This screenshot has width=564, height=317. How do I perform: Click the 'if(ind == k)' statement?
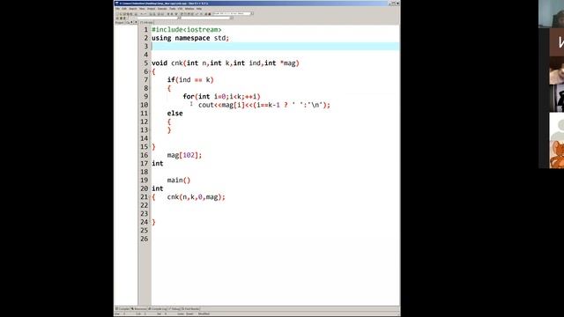click(x=190, y=80)
